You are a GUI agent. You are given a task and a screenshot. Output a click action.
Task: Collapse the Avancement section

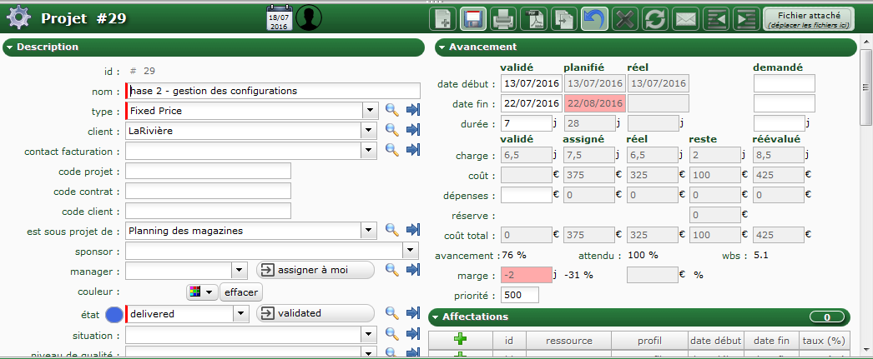[x=441, y=47]
